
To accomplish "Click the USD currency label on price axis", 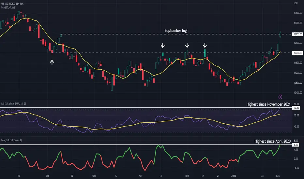I will click(296, 3).
